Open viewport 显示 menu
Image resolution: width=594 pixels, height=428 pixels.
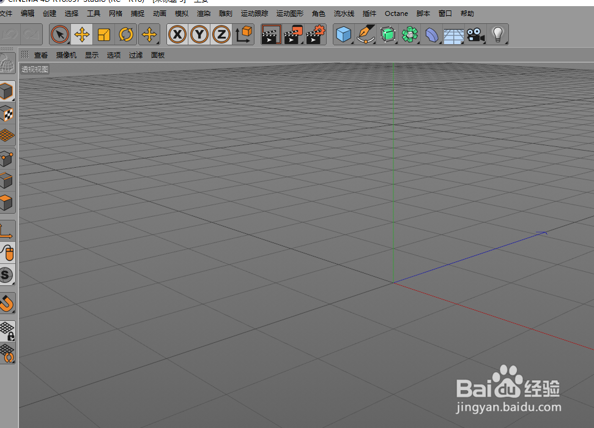pyautogui.click(x=92, y=55)
